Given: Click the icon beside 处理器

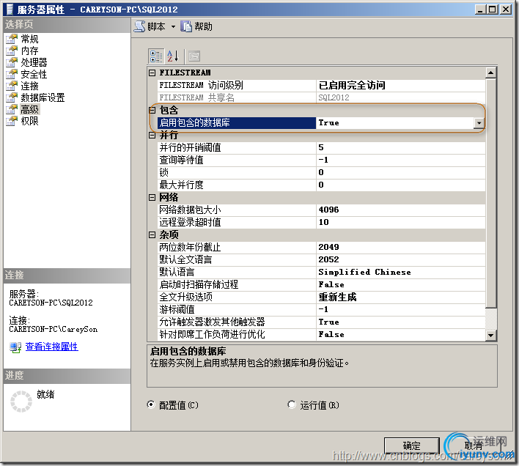Looking at the screenshot, I should pyautogui.click(x=12, y=62).
